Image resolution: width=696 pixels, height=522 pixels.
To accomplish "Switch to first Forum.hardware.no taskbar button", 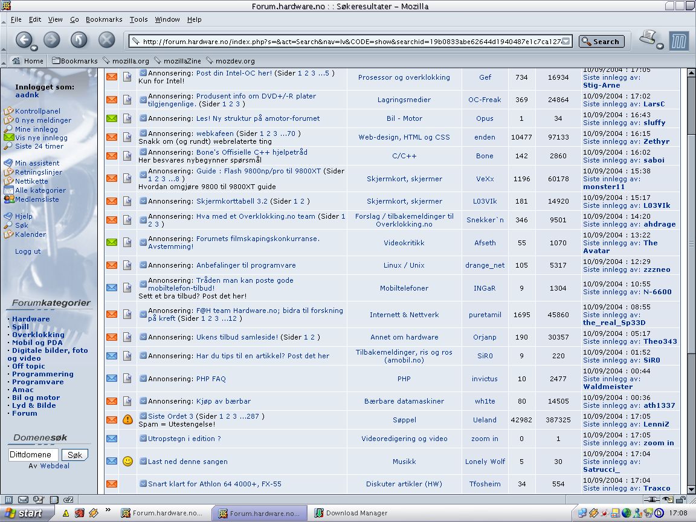I will click(162, 513).
